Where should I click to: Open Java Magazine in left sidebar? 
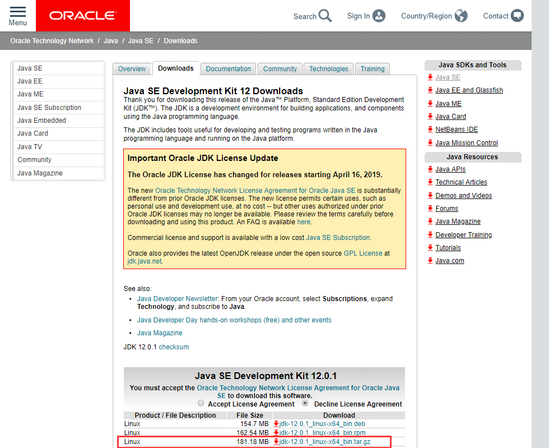(58, 173)
